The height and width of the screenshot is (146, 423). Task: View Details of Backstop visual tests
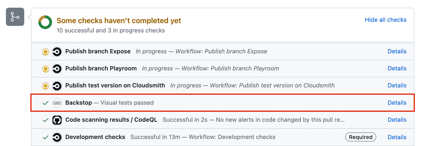pyautogui.click(x=397, y=103)
